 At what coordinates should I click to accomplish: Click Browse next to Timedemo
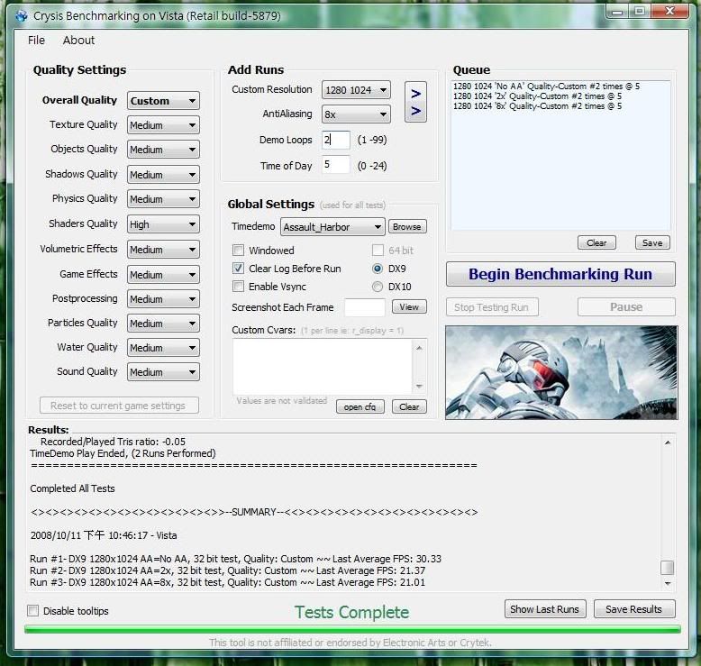point(407,227)
